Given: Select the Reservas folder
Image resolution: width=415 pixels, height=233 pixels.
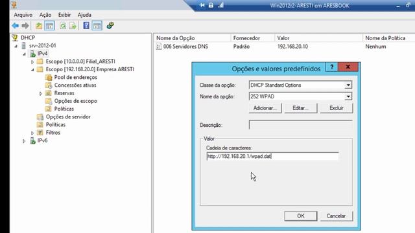Looking at the screenshot, I should point(64,93).
